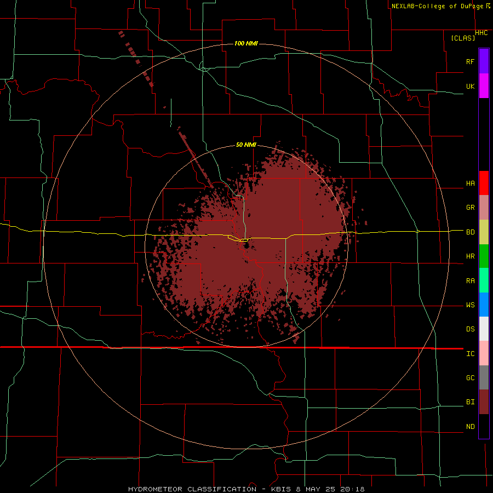Click the 100 NMI range ring label
This screenshot has height=493, width=493.
tap(246, 43)
